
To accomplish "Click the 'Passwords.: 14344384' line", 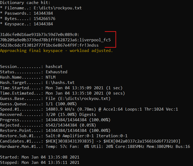I will pos(26,13).
